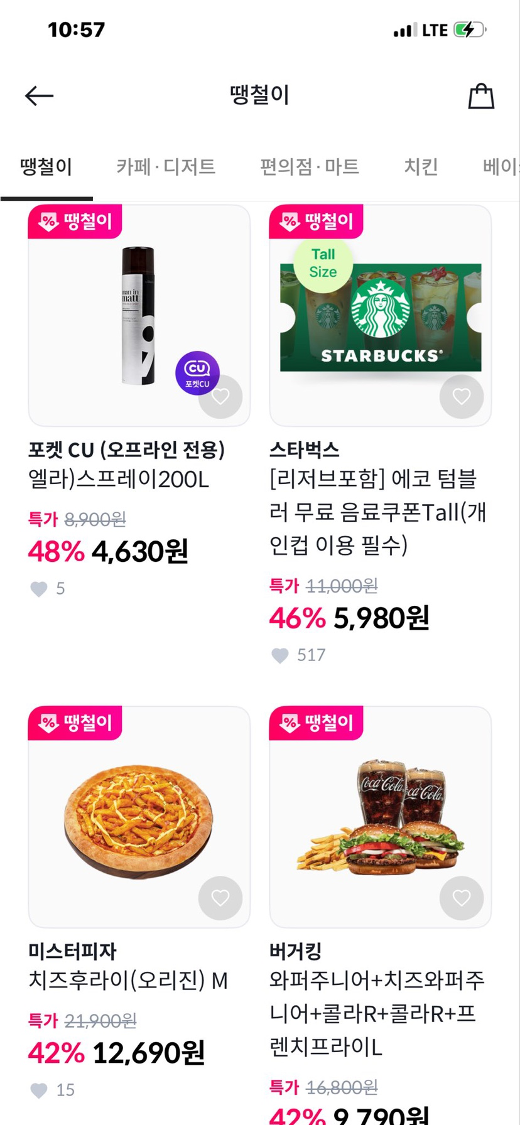Toggle wishlist heart on Starbucks coupon
520x1125 pixels.
tap(462, 397)
